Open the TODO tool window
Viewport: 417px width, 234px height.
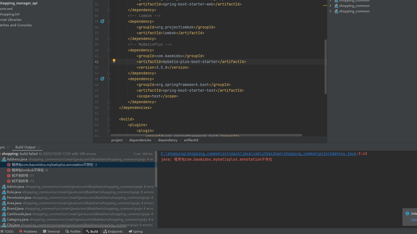pos(7,232)
